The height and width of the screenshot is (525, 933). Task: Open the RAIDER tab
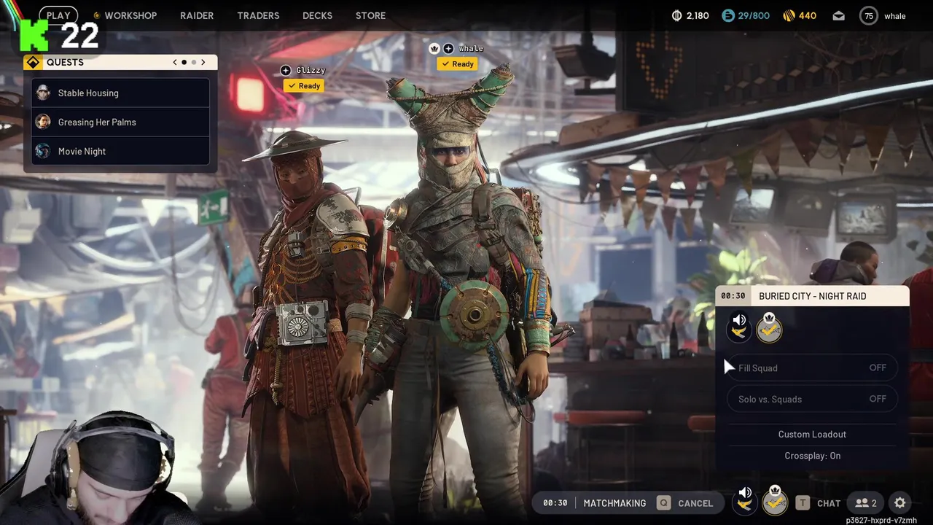197,15
